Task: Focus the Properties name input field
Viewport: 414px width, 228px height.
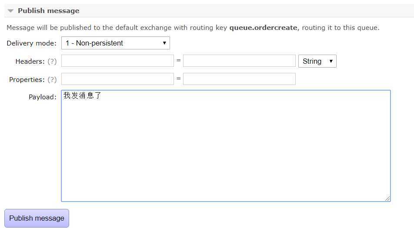Action: pos(117,79)
